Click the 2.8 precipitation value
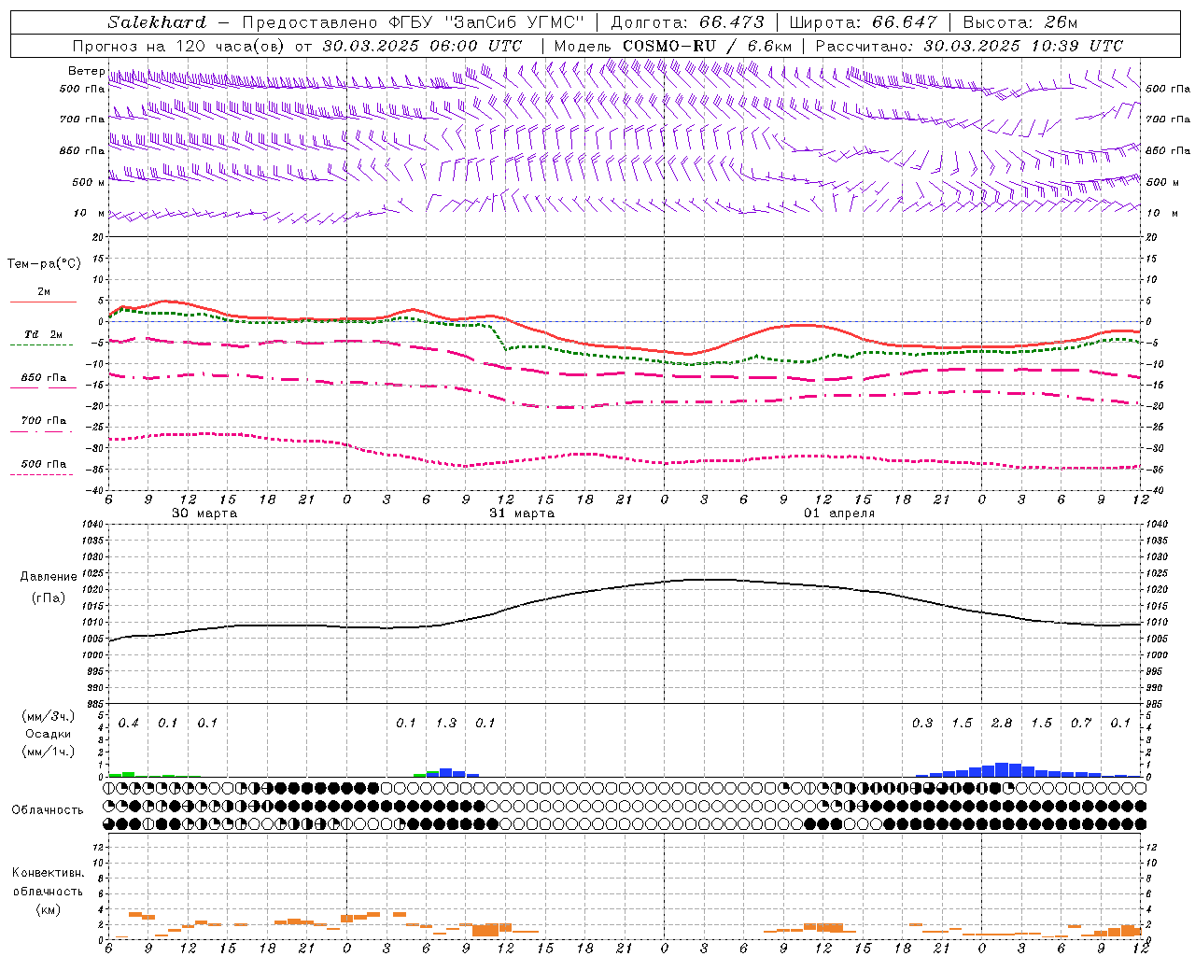 [x=1002, y=724]
